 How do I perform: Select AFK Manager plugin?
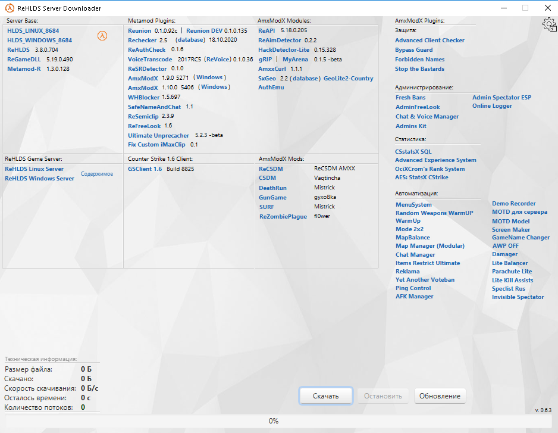414,297
